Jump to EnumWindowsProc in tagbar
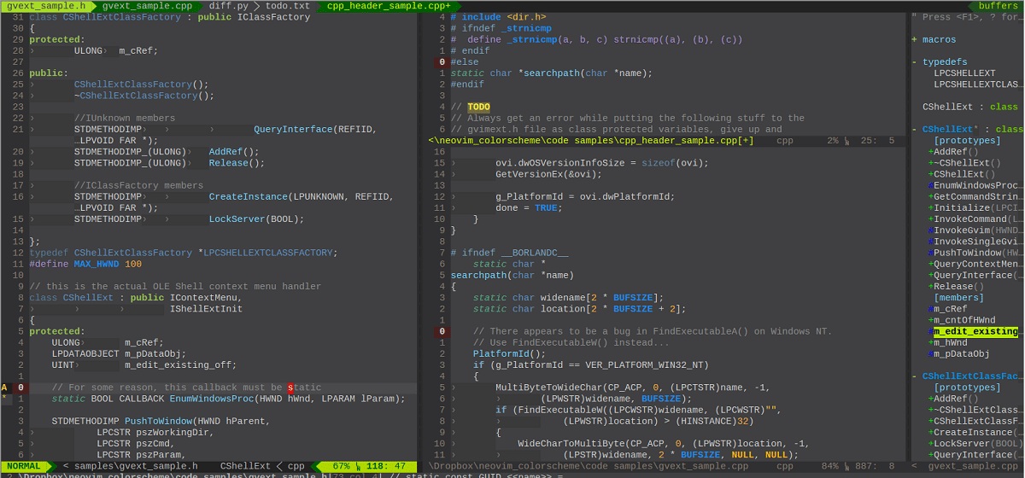This screenshot has width=1025, height=478. (975, 185)
